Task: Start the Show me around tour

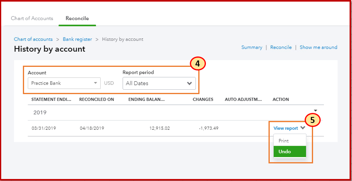Action: [318, 47]
